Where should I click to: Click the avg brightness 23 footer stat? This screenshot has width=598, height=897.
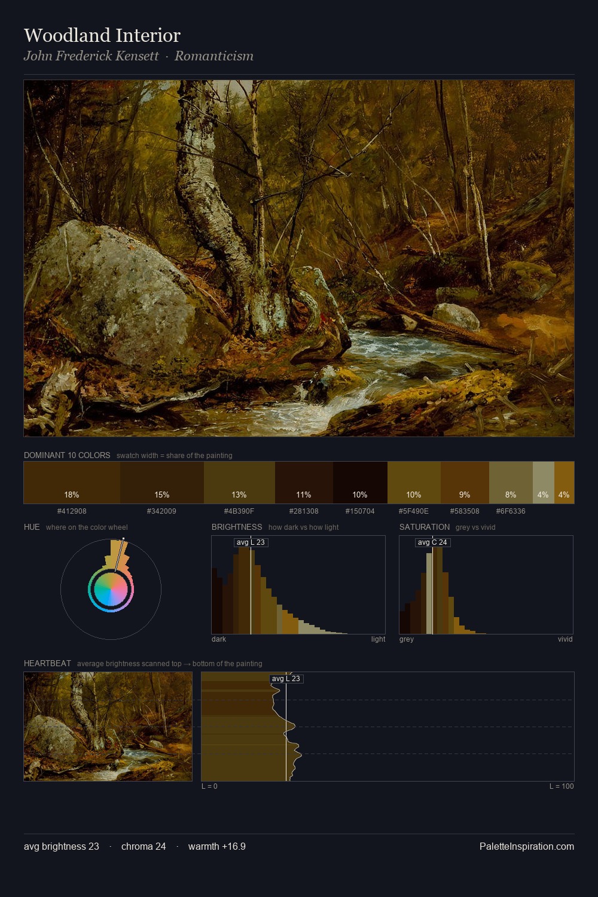pyautogui.click(x=62, y=846)
